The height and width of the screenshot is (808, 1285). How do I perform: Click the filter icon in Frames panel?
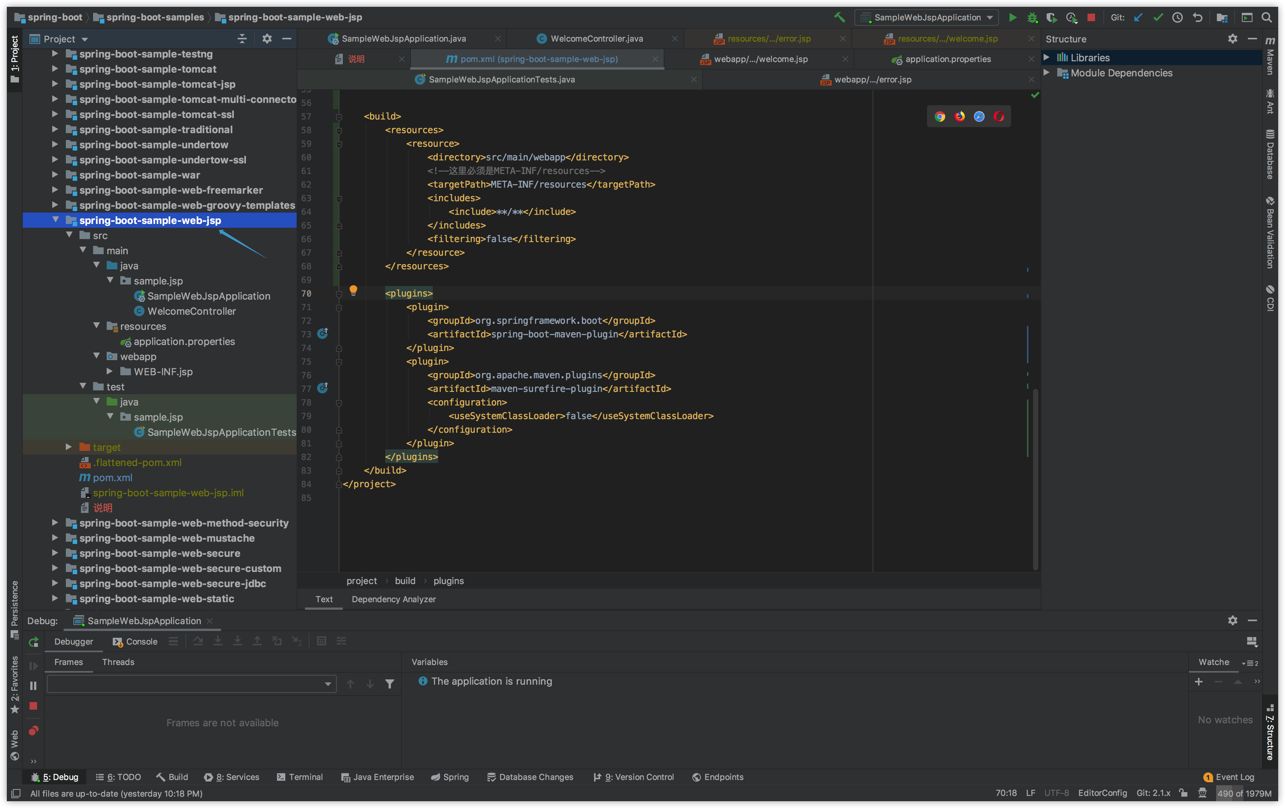point(390,684)
